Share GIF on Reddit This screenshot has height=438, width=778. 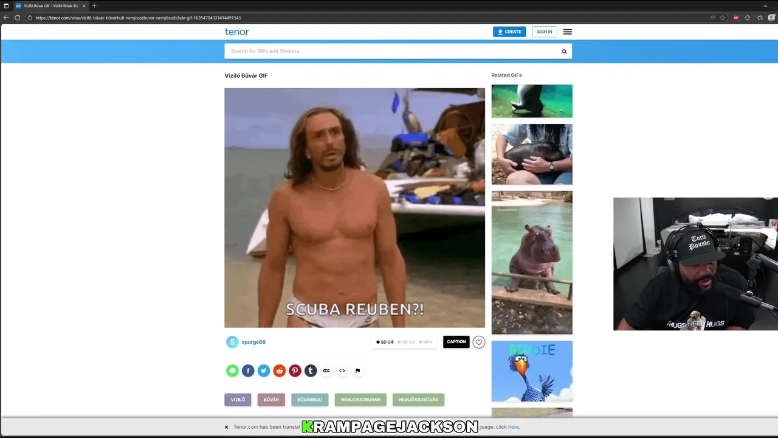coord(280,370)
